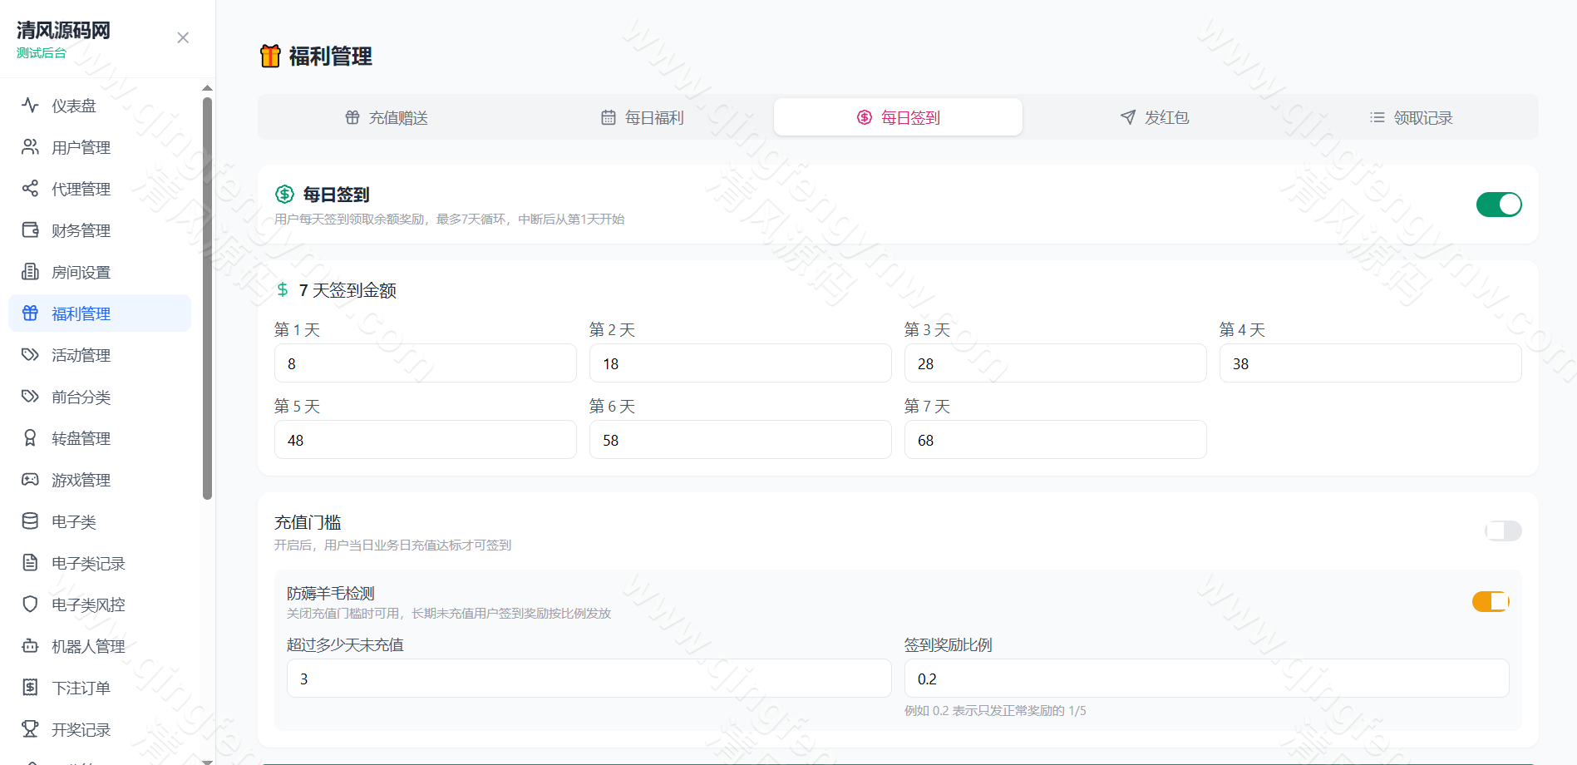Toggle the 防薅羊毛检测 orange switch
This screenshot has width=1577, height=765.
tap(1491, 601)
